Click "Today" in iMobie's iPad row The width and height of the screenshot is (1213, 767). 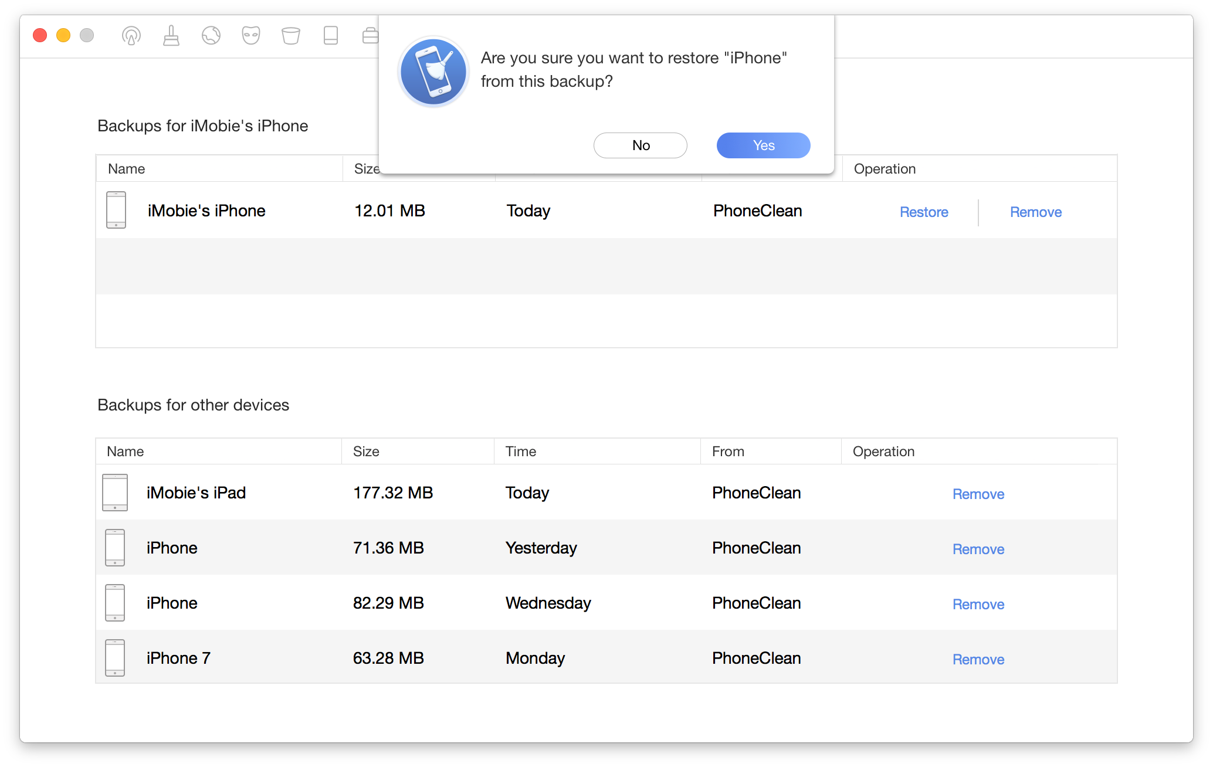coord(527,493)
